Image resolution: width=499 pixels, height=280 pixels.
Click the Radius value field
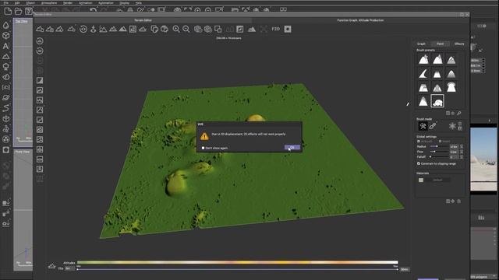tap(454, 147)
